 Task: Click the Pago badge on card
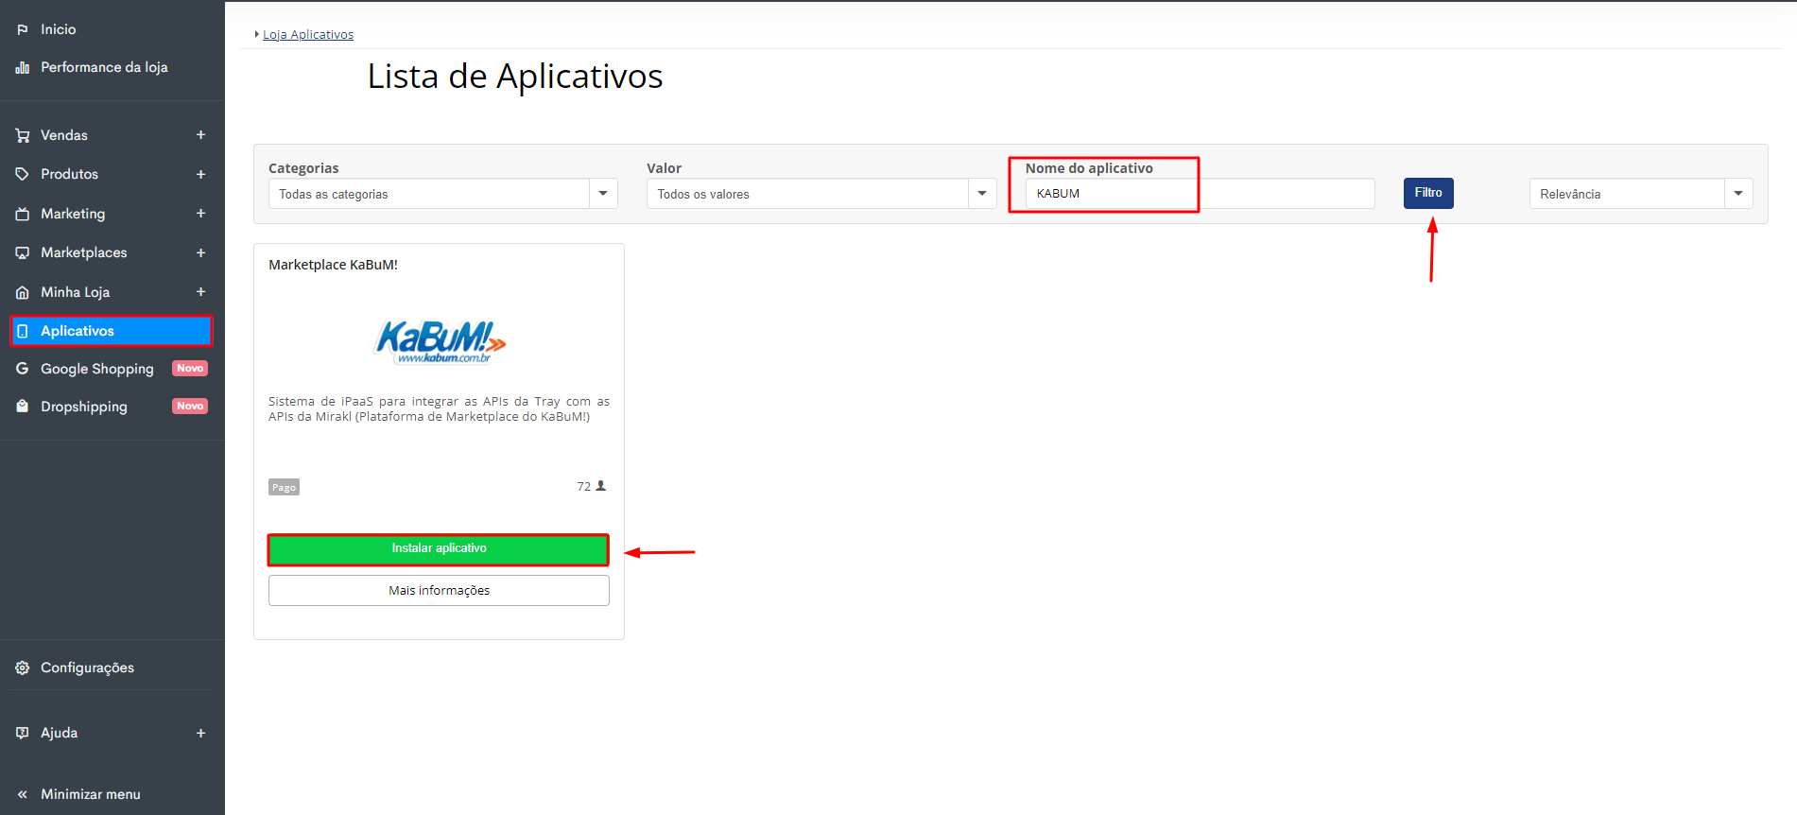click(x=284, y=488)
